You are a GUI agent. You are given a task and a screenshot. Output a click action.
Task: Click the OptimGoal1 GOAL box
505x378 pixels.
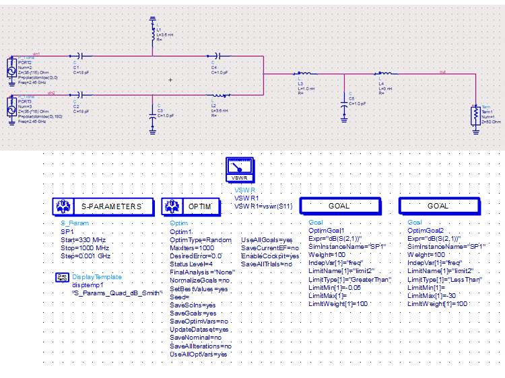[x=341, y=206]
